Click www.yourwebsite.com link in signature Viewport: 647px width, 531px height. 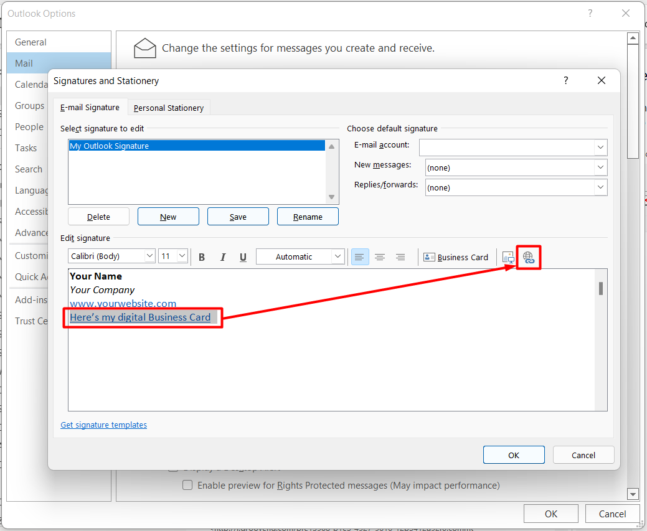tap(123, 304)
